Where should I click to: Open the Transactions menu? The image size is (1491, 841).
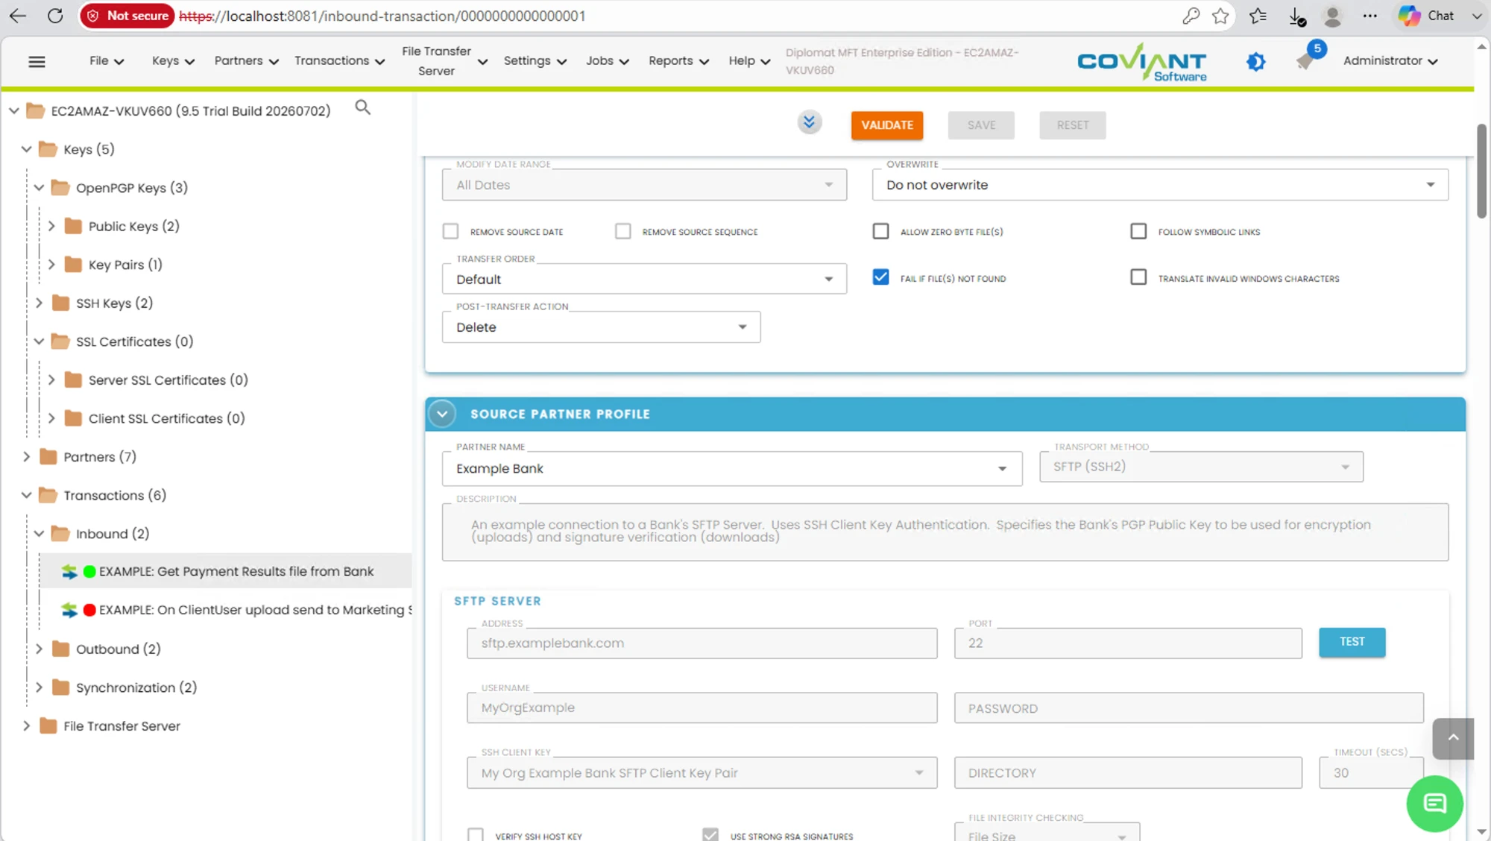(x=339, y=60)
